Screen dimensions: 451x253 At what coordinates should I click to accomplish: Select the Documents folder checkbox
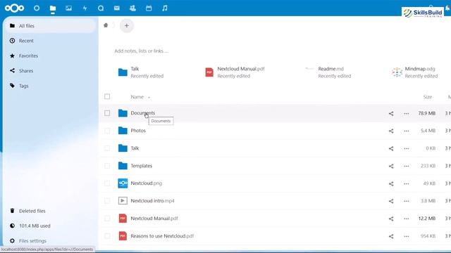coord(107,113)
